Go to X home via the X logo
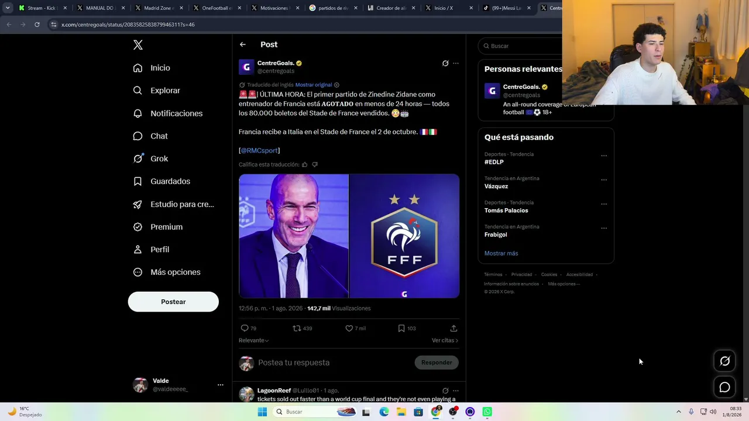The width and height of the screenshot is (749, 421). point(138,45)
